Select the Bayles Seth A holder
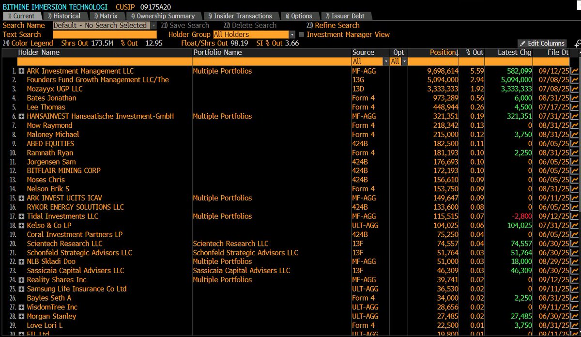The image size is (581, 337). click(49, 298)
